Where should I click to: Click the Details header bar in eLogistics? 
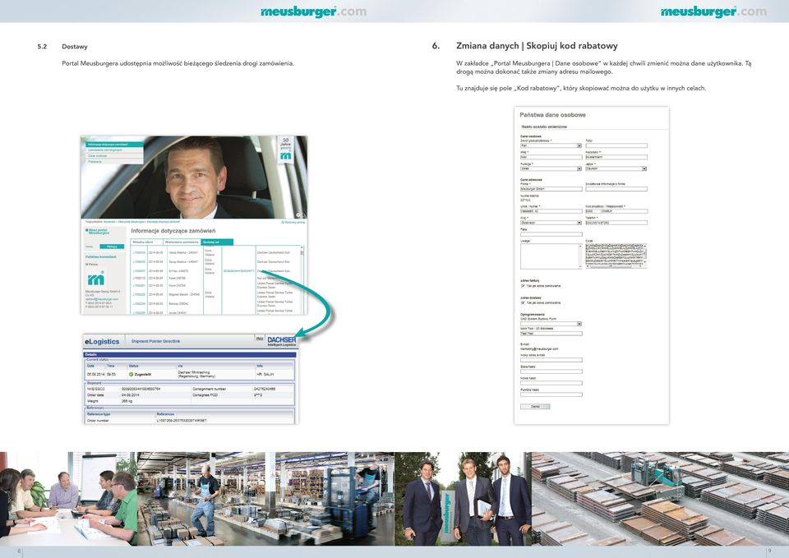(190, 355)
